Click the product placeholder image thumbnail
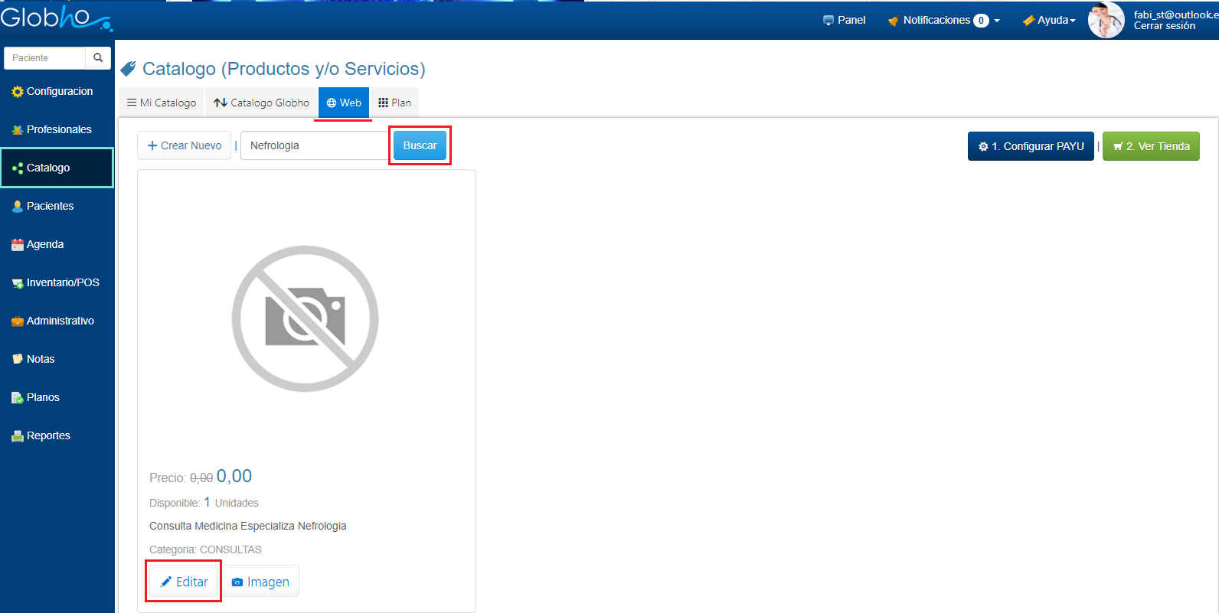 306,318
